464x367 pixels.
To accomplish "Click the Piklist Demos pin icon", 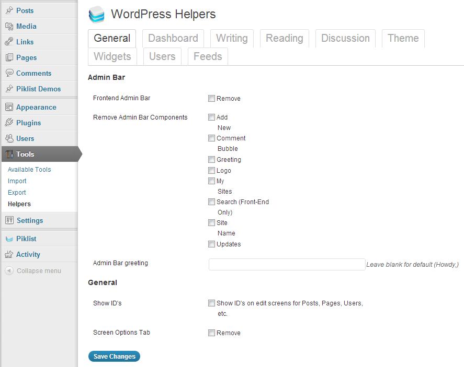I will click(9, 89).
